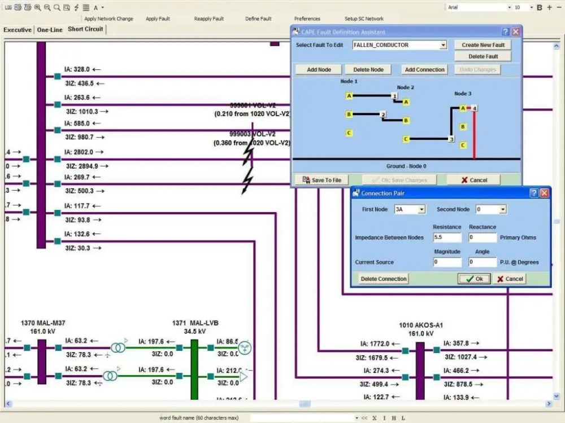Click Create New Fault button
The image size is (565, 423).
coord(483,45)
